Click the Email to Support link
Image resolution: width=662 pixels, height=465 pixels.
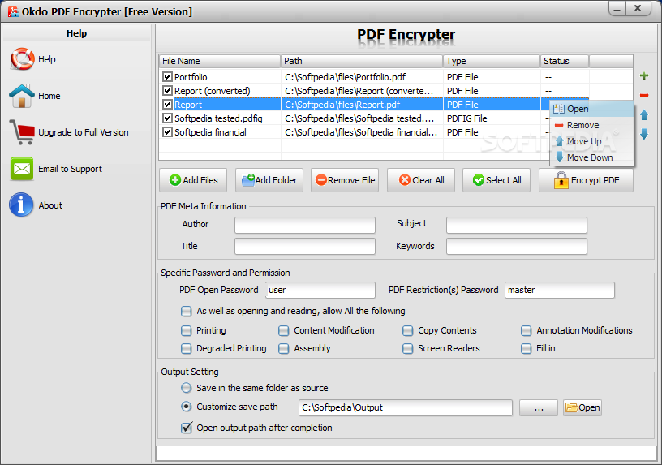point(70,169)
